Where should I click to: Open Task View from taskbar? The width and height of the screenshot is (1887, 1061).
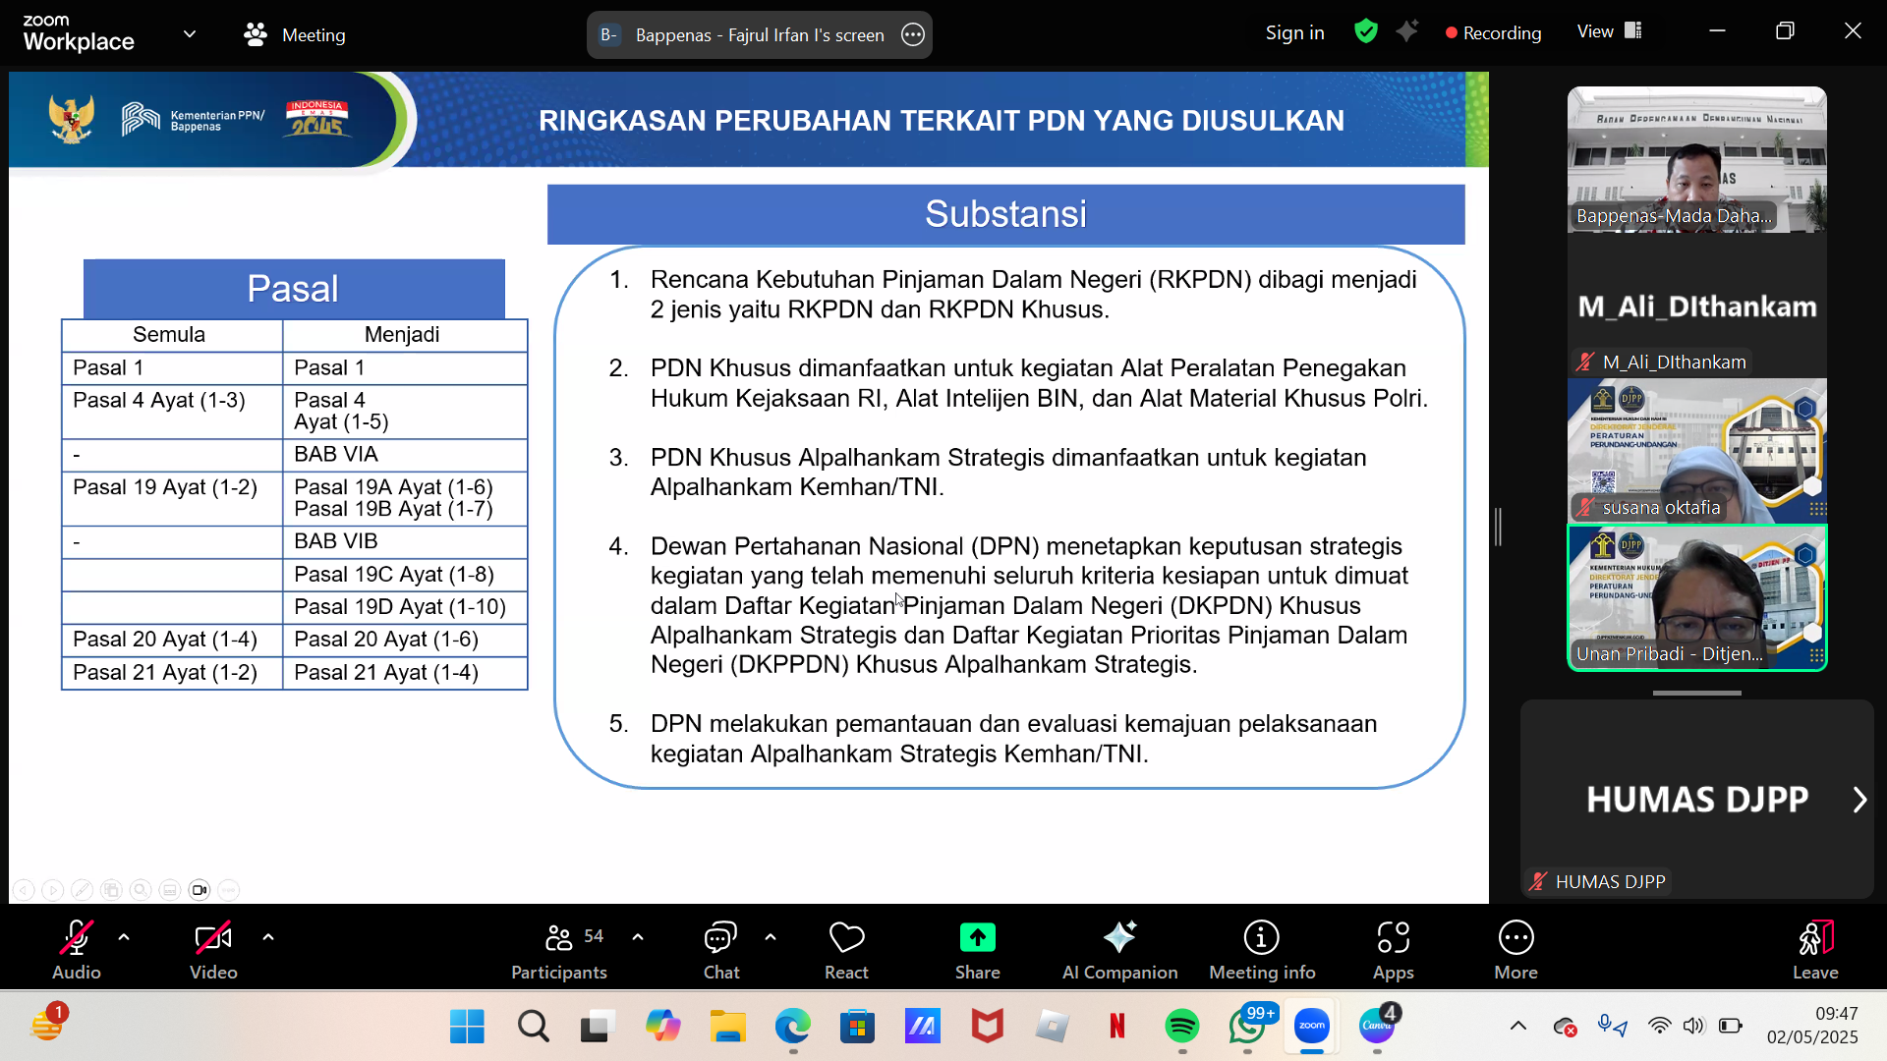pos(597,1027)
